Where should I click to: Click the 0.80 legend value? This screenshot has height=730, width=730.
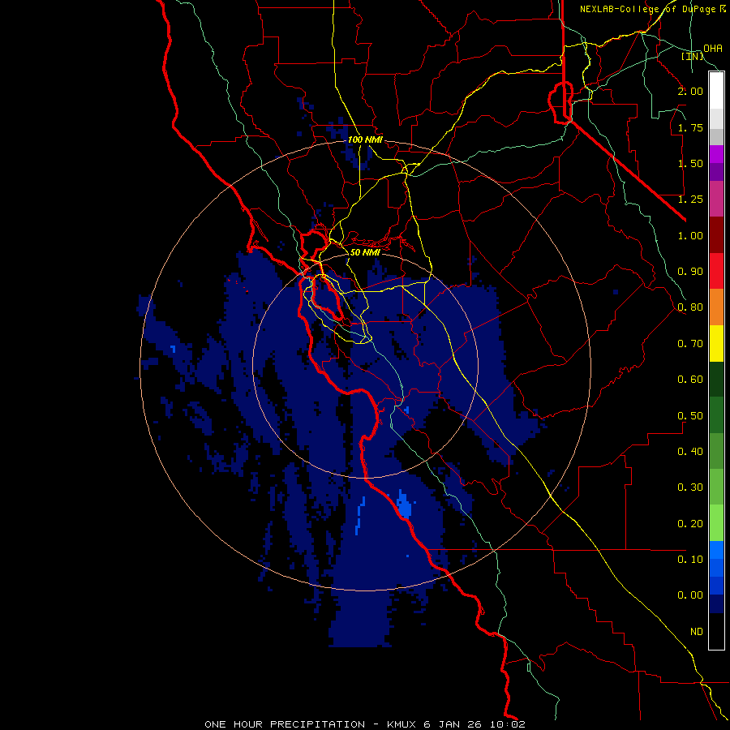(690, 307)
